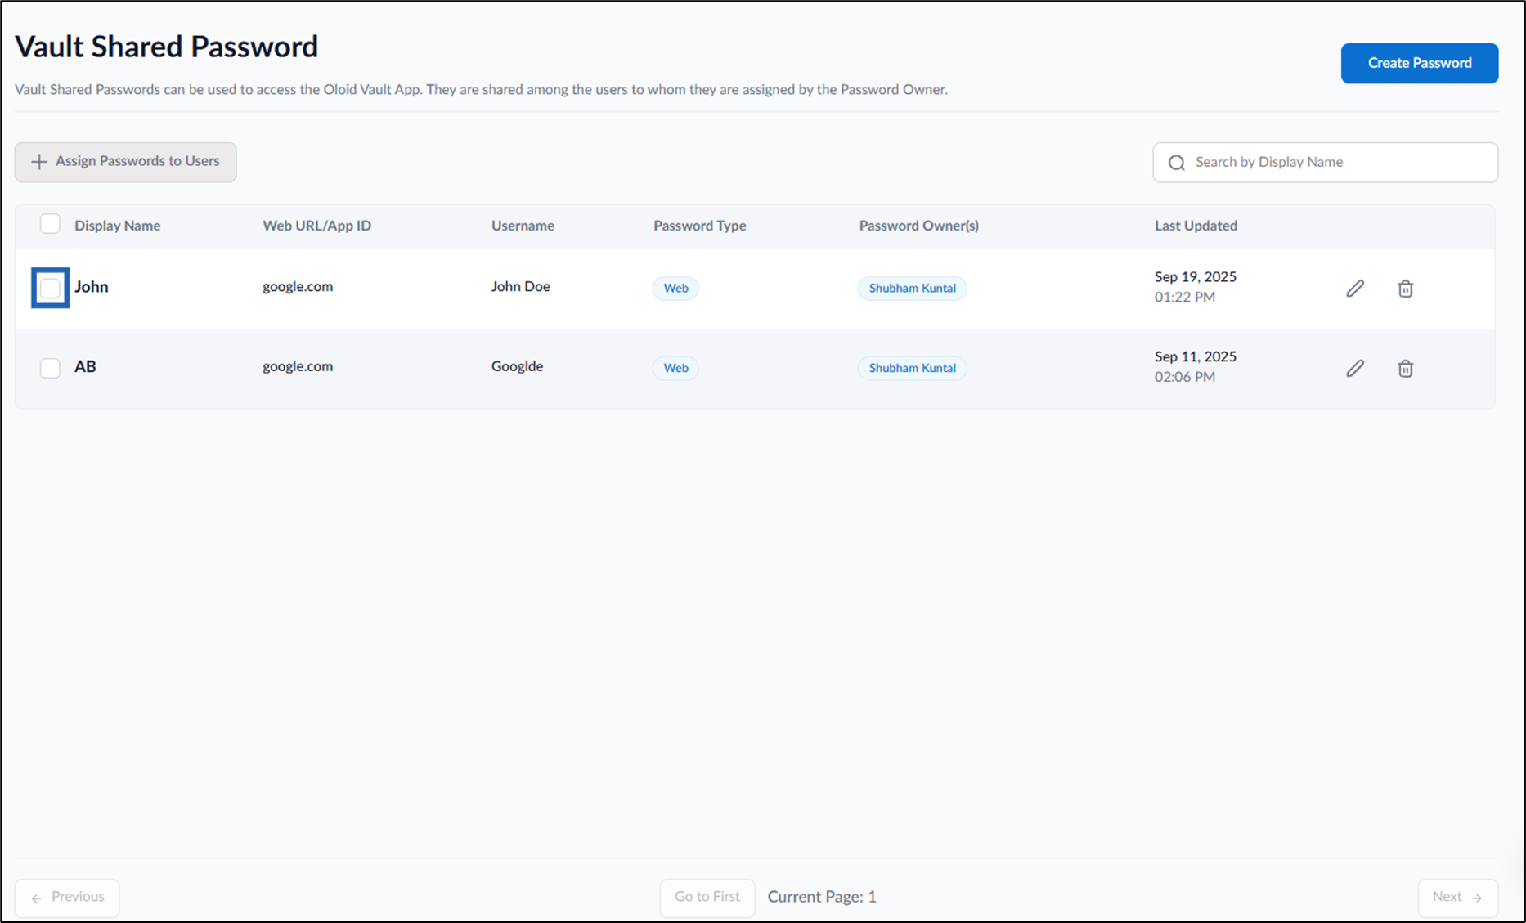Edit the AB password entry
The width and height of the screenshot is (1526, 923).
click(x=1355, y=368)
